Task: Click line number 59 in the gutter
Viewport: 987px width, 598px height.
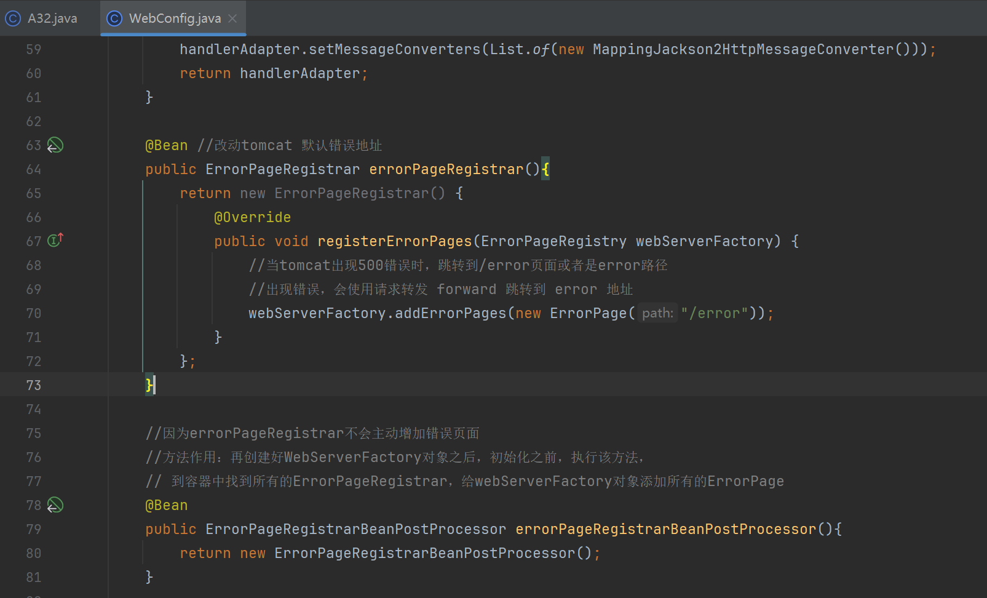Action: (34, 49)
